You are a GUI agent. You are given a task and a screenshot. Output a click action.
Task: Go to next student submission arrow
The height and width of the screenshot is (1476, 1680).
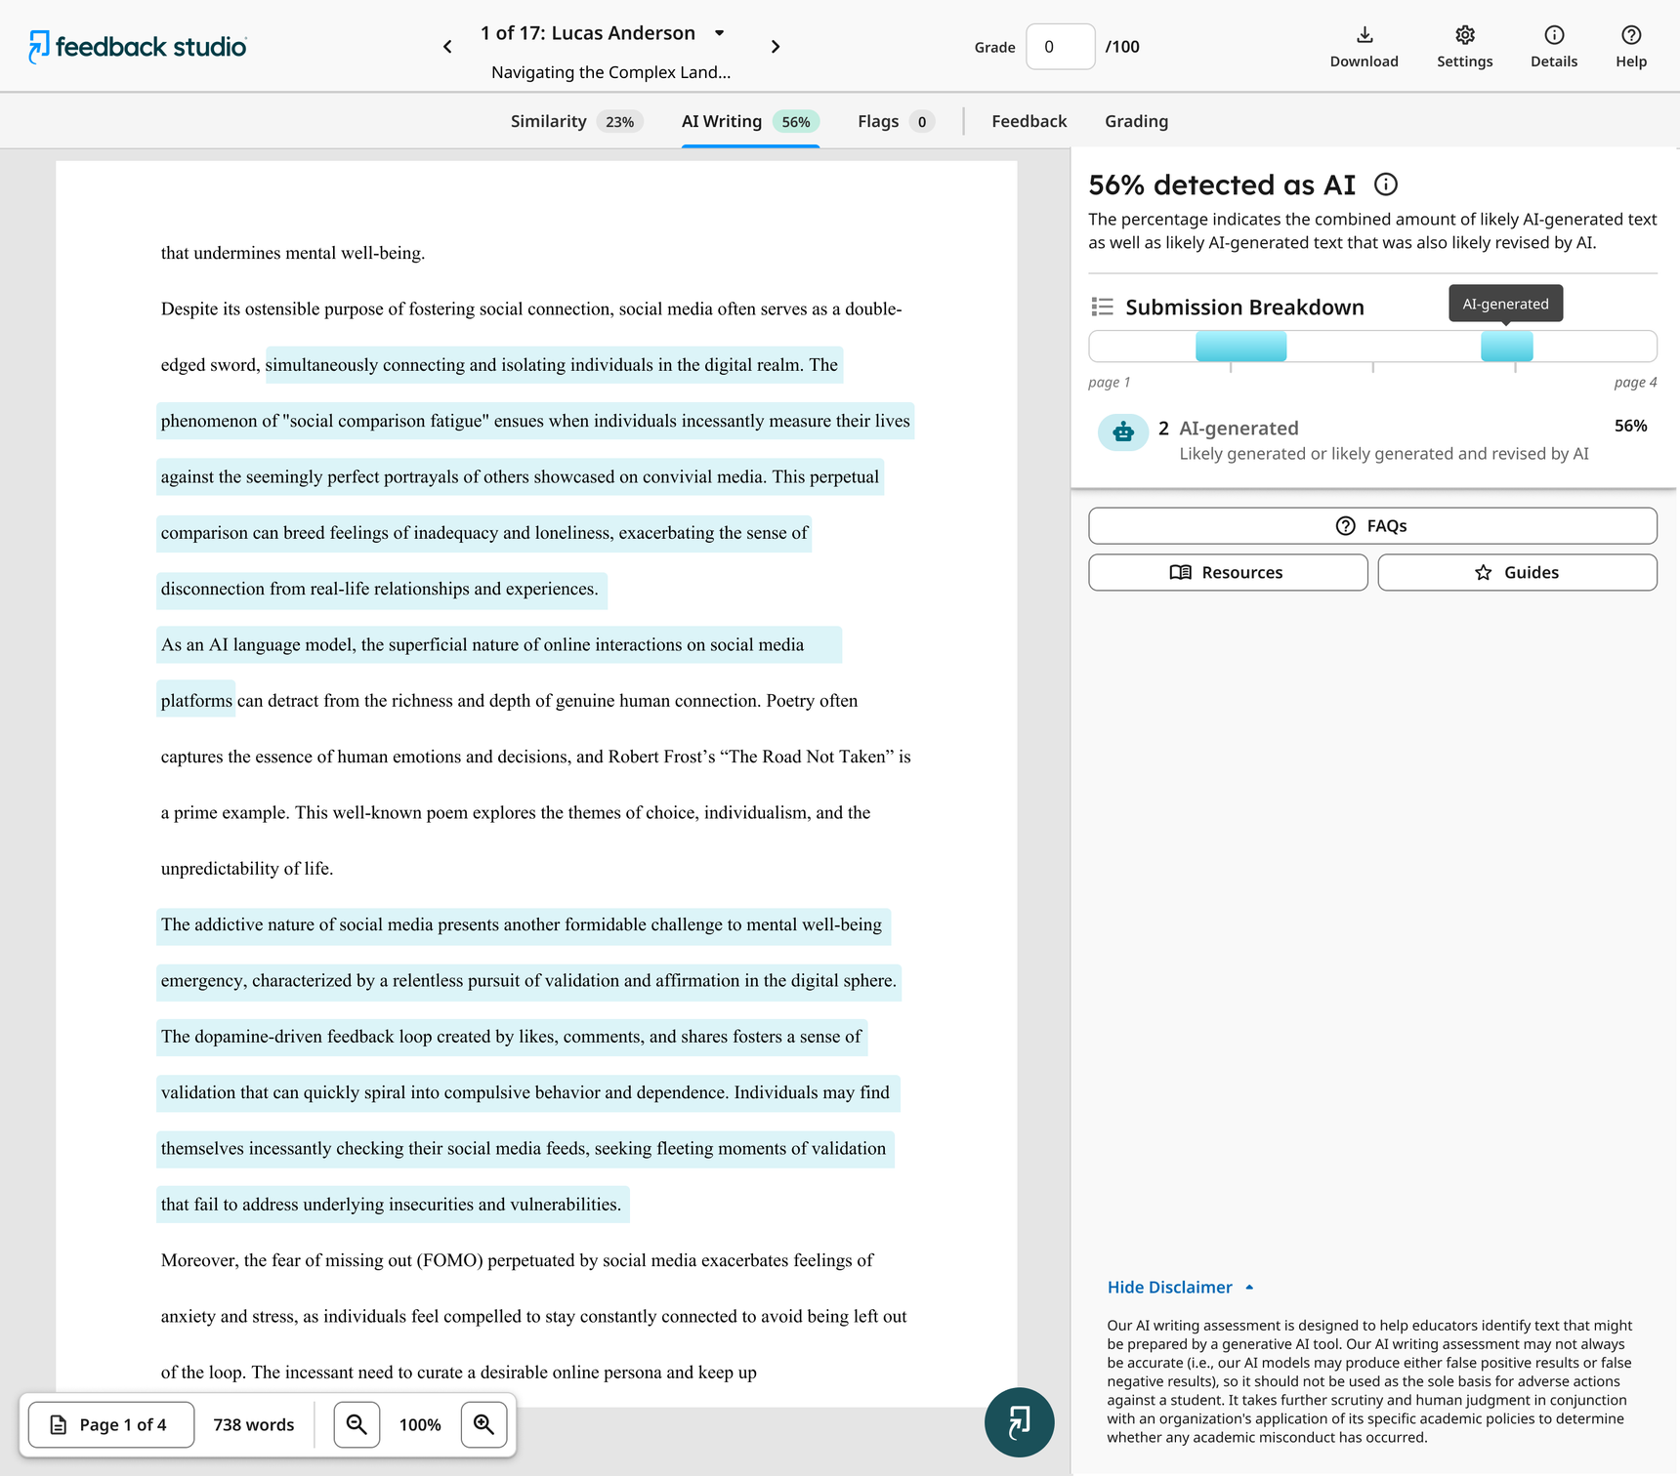(776, 46)
